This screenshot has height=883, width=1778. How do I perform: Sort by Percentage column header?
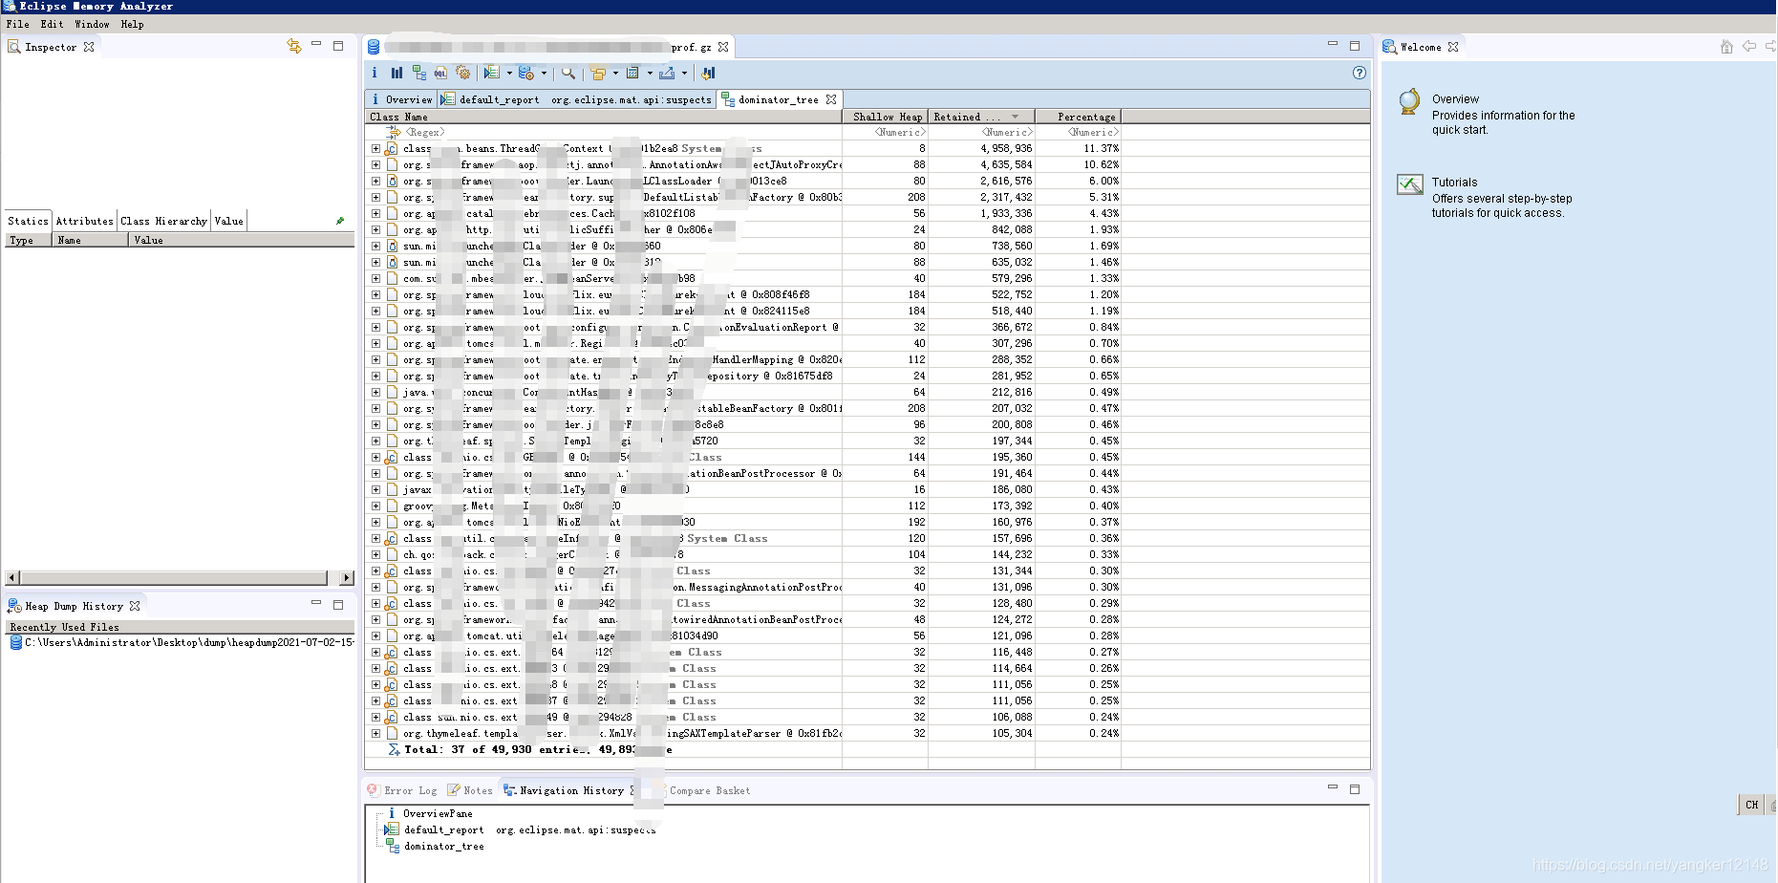(1078, 117)
